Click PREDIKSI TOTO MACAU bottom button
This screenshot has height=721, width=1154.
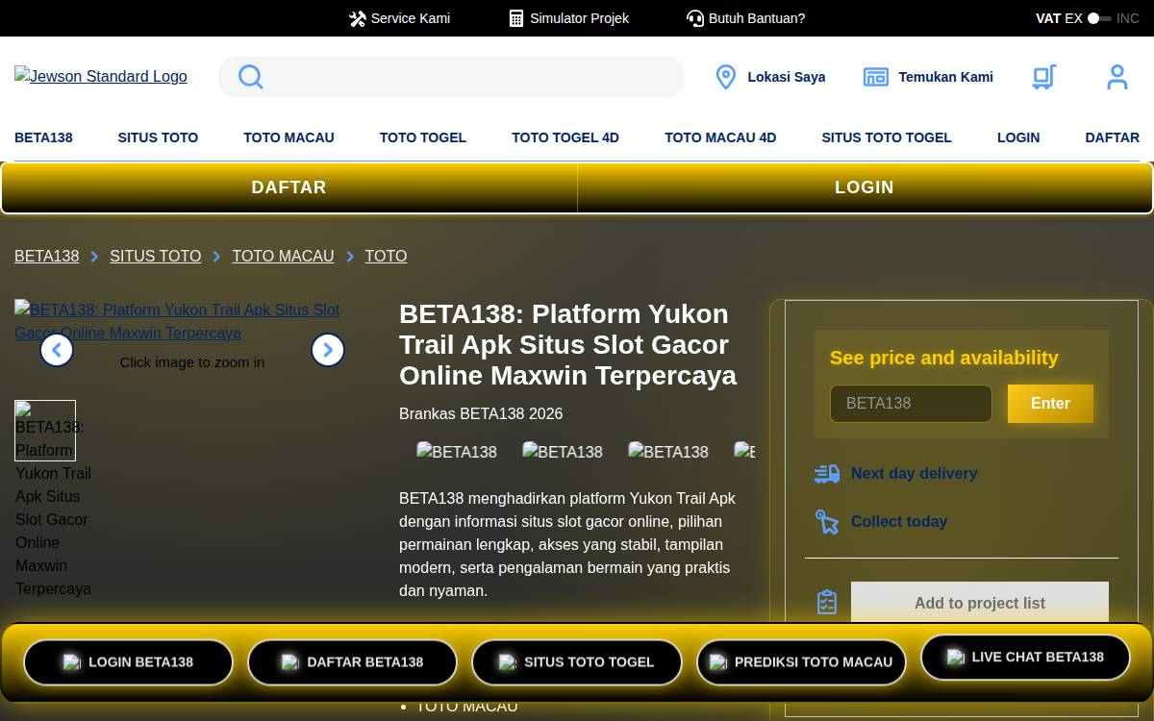[801, 662]
